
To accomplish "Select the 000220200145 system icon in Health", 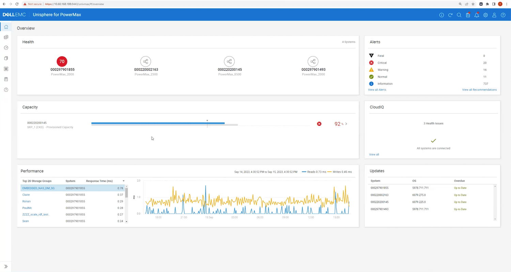I will 229,62.
